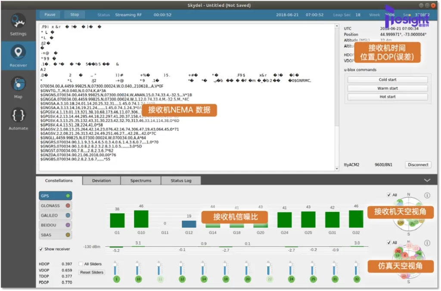Disconnect the ttyACM2 receiver

(418, 165)
